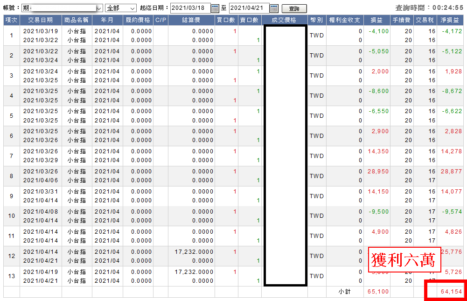The height and width of the screenshot is (301, 467).
Task: Open the end date calendar picker icon
Action: (274, 8)
